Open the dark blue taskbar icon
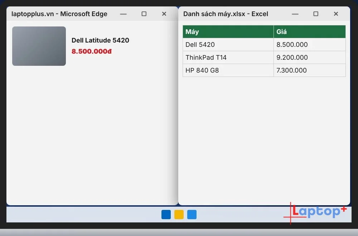The height and width of the screenshot is (236, 358). click(166, 215)
